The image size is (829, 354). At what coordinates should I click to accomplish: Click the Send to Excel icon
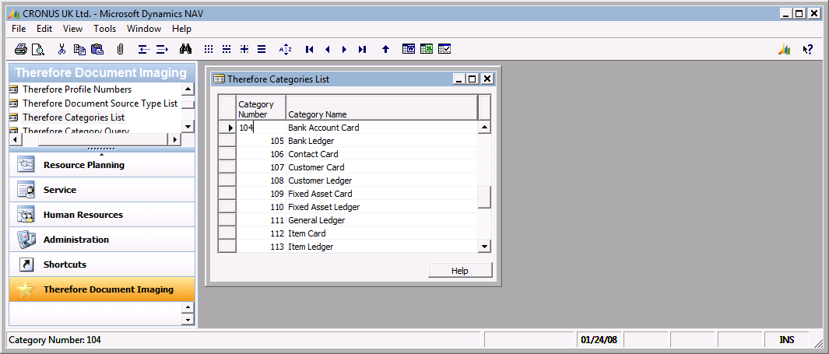coord(427,49)
